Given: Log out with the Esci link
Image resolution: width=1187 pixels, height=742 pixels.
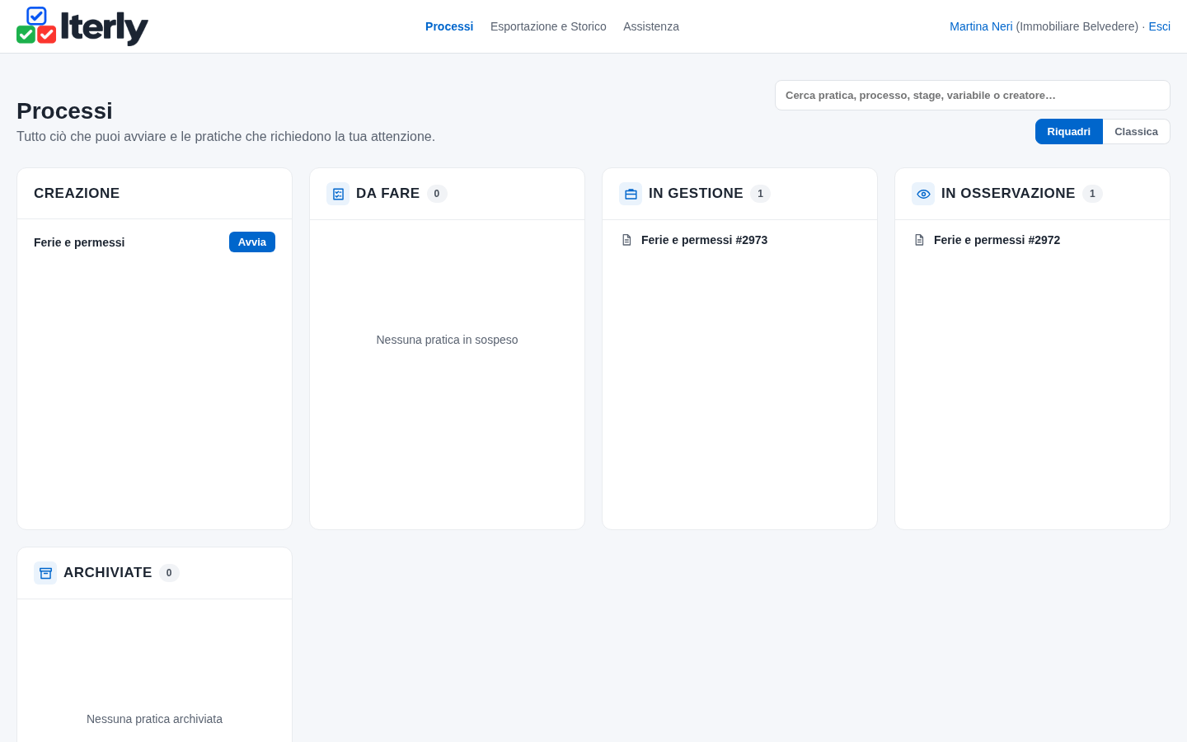Looking at the screenshot, I should pos(1159,26).
